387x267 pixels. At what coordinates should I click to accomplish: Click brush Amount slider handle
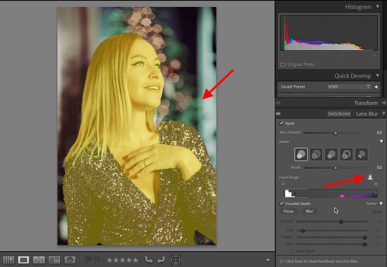(341, 222)
